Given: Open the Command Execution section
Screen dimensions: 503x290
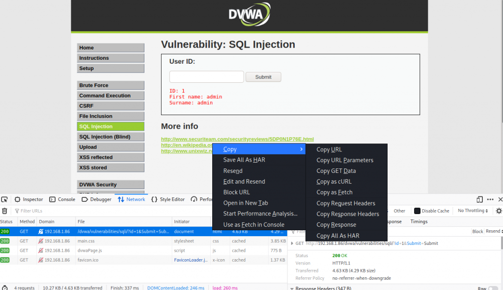Looking at the screenshot, I should coord(111,96).
